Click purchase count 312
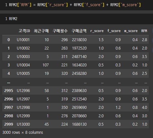Screen dimensions: 153x138 [x=65, y=91]
